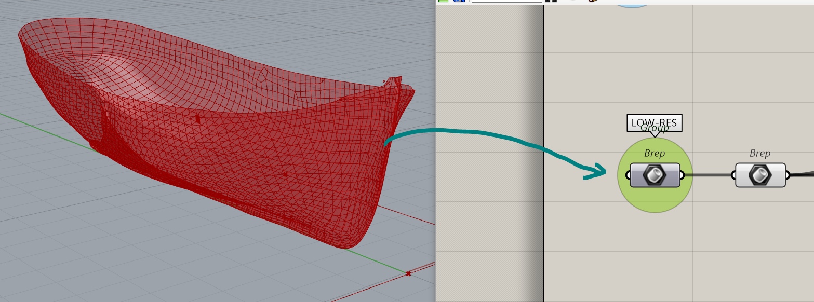Screen dimensions: 814x302
Task: Click the input grip of the ungrouped Brep
Action: coord(733,175)
